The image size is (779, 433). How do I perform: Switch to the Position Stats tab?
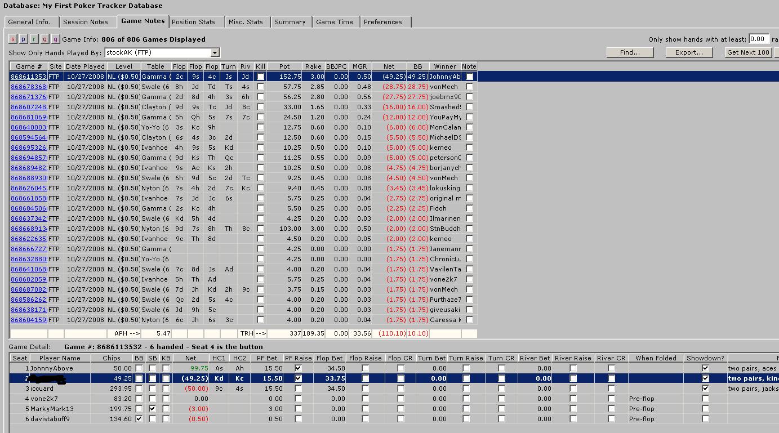point(193,22)
